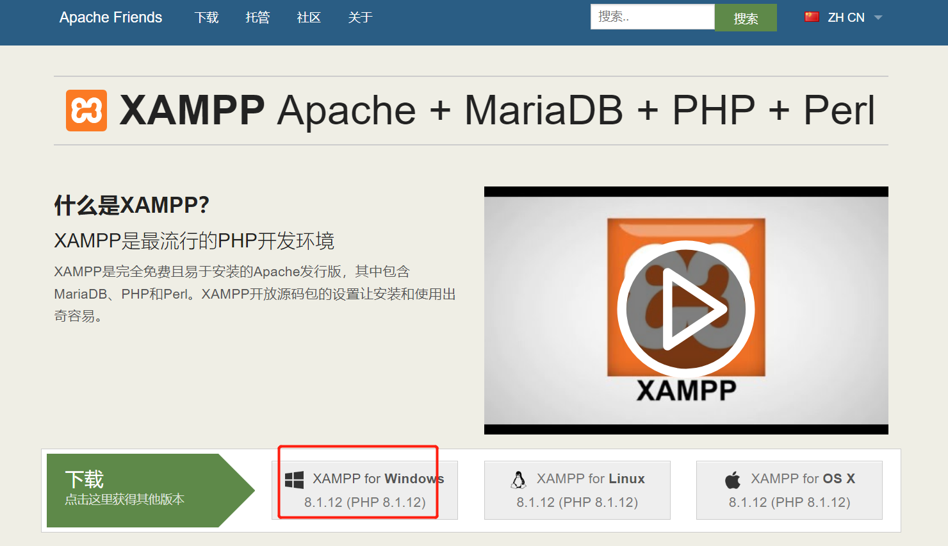Open the 关于 navigation item
The image size is (948, 546).
pyautogui.click(x=360, y=17)
